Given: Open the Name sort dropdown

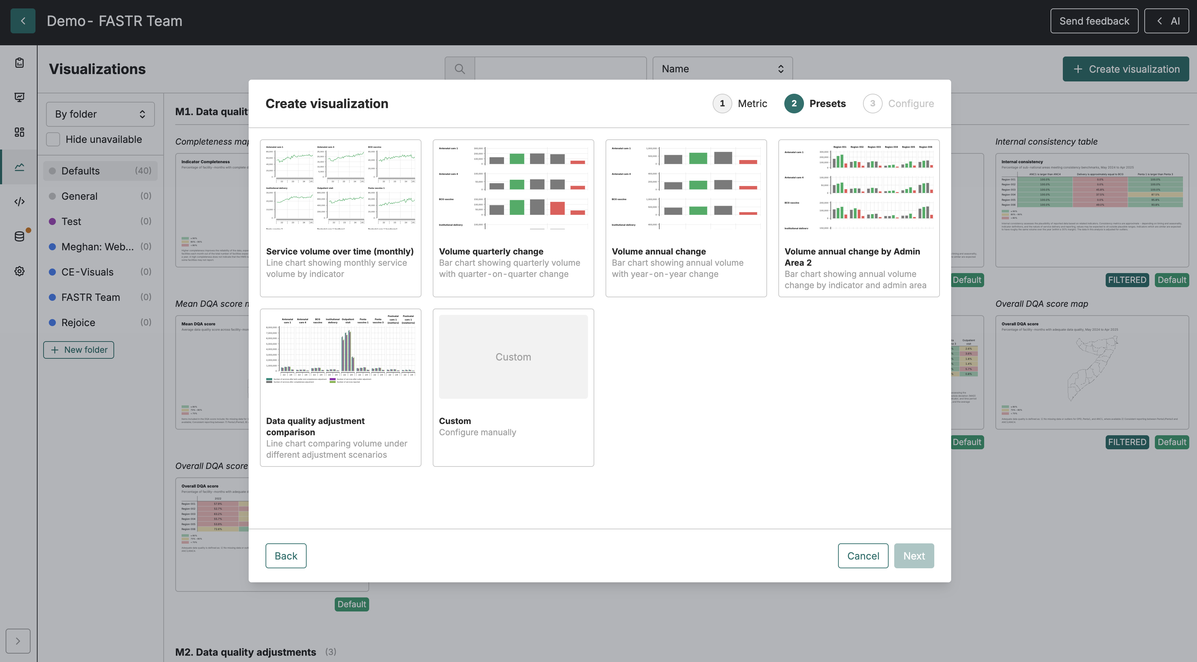Looking at the screenshot, I should pyautogui.click(x=722, y=69).
